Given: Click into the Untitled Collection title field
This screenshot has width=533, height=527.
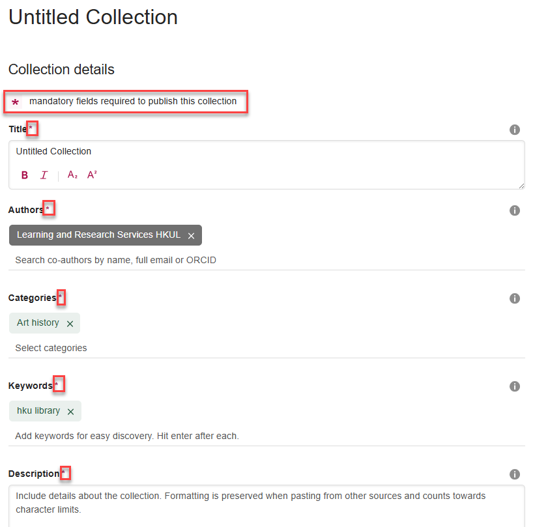Looking at the screenshot, I should 261,152.
